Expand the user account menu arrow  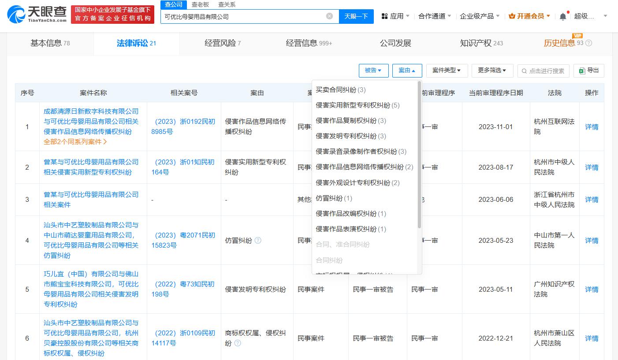605,16
